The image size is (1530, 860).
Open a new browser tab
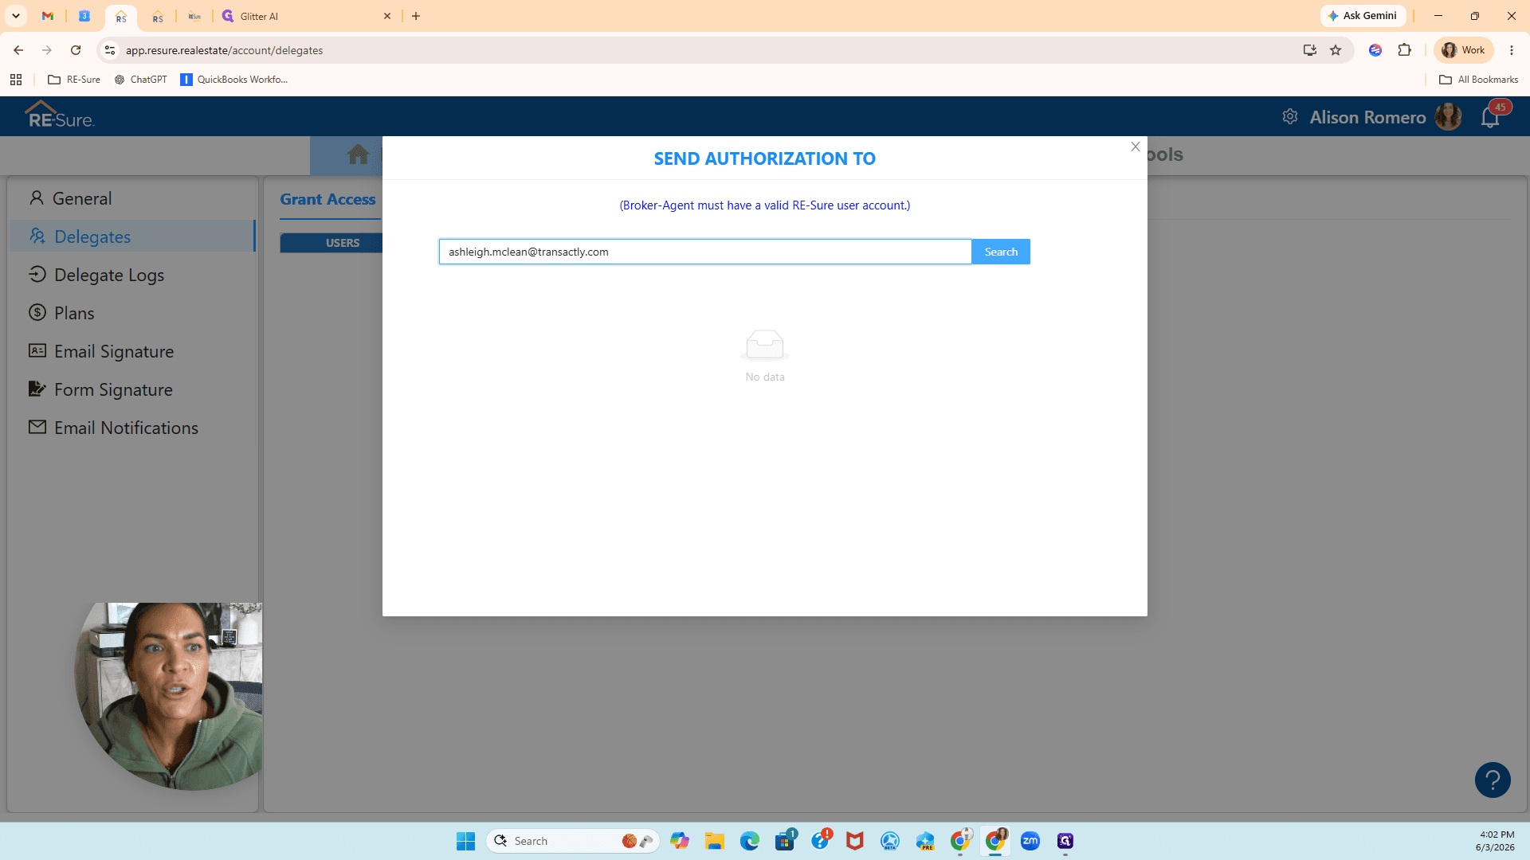(416, 16)
